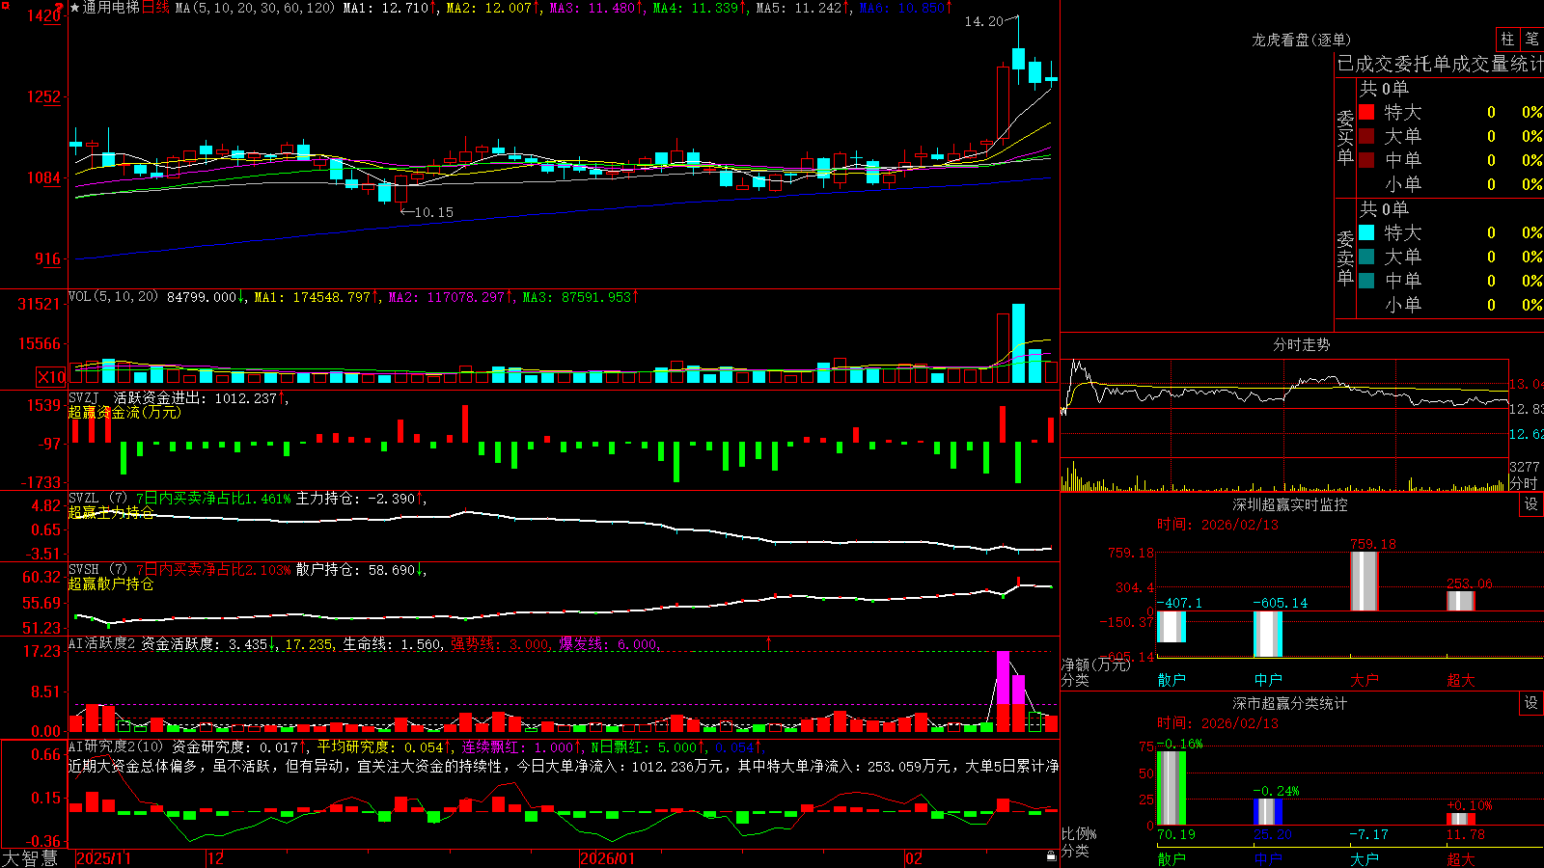
Task: Select the 日线 period label
Action: (155, 8)
